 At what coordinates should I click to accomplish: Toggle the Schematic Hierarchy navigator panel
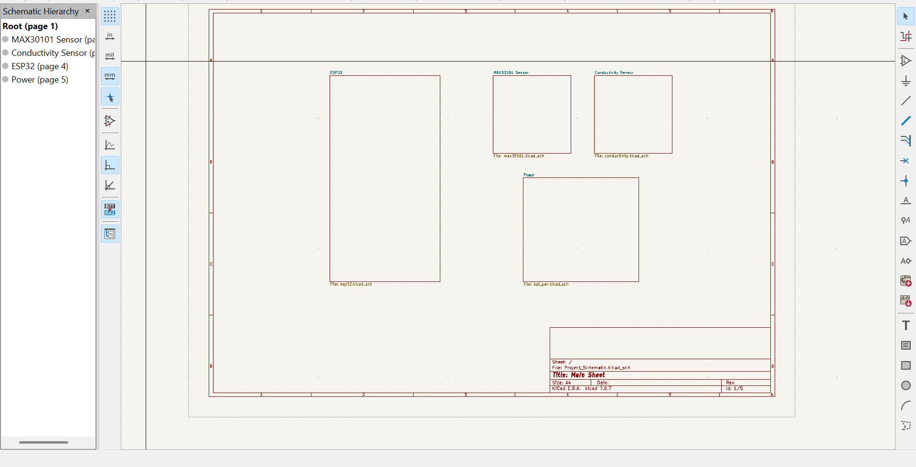tap(110, 234)
